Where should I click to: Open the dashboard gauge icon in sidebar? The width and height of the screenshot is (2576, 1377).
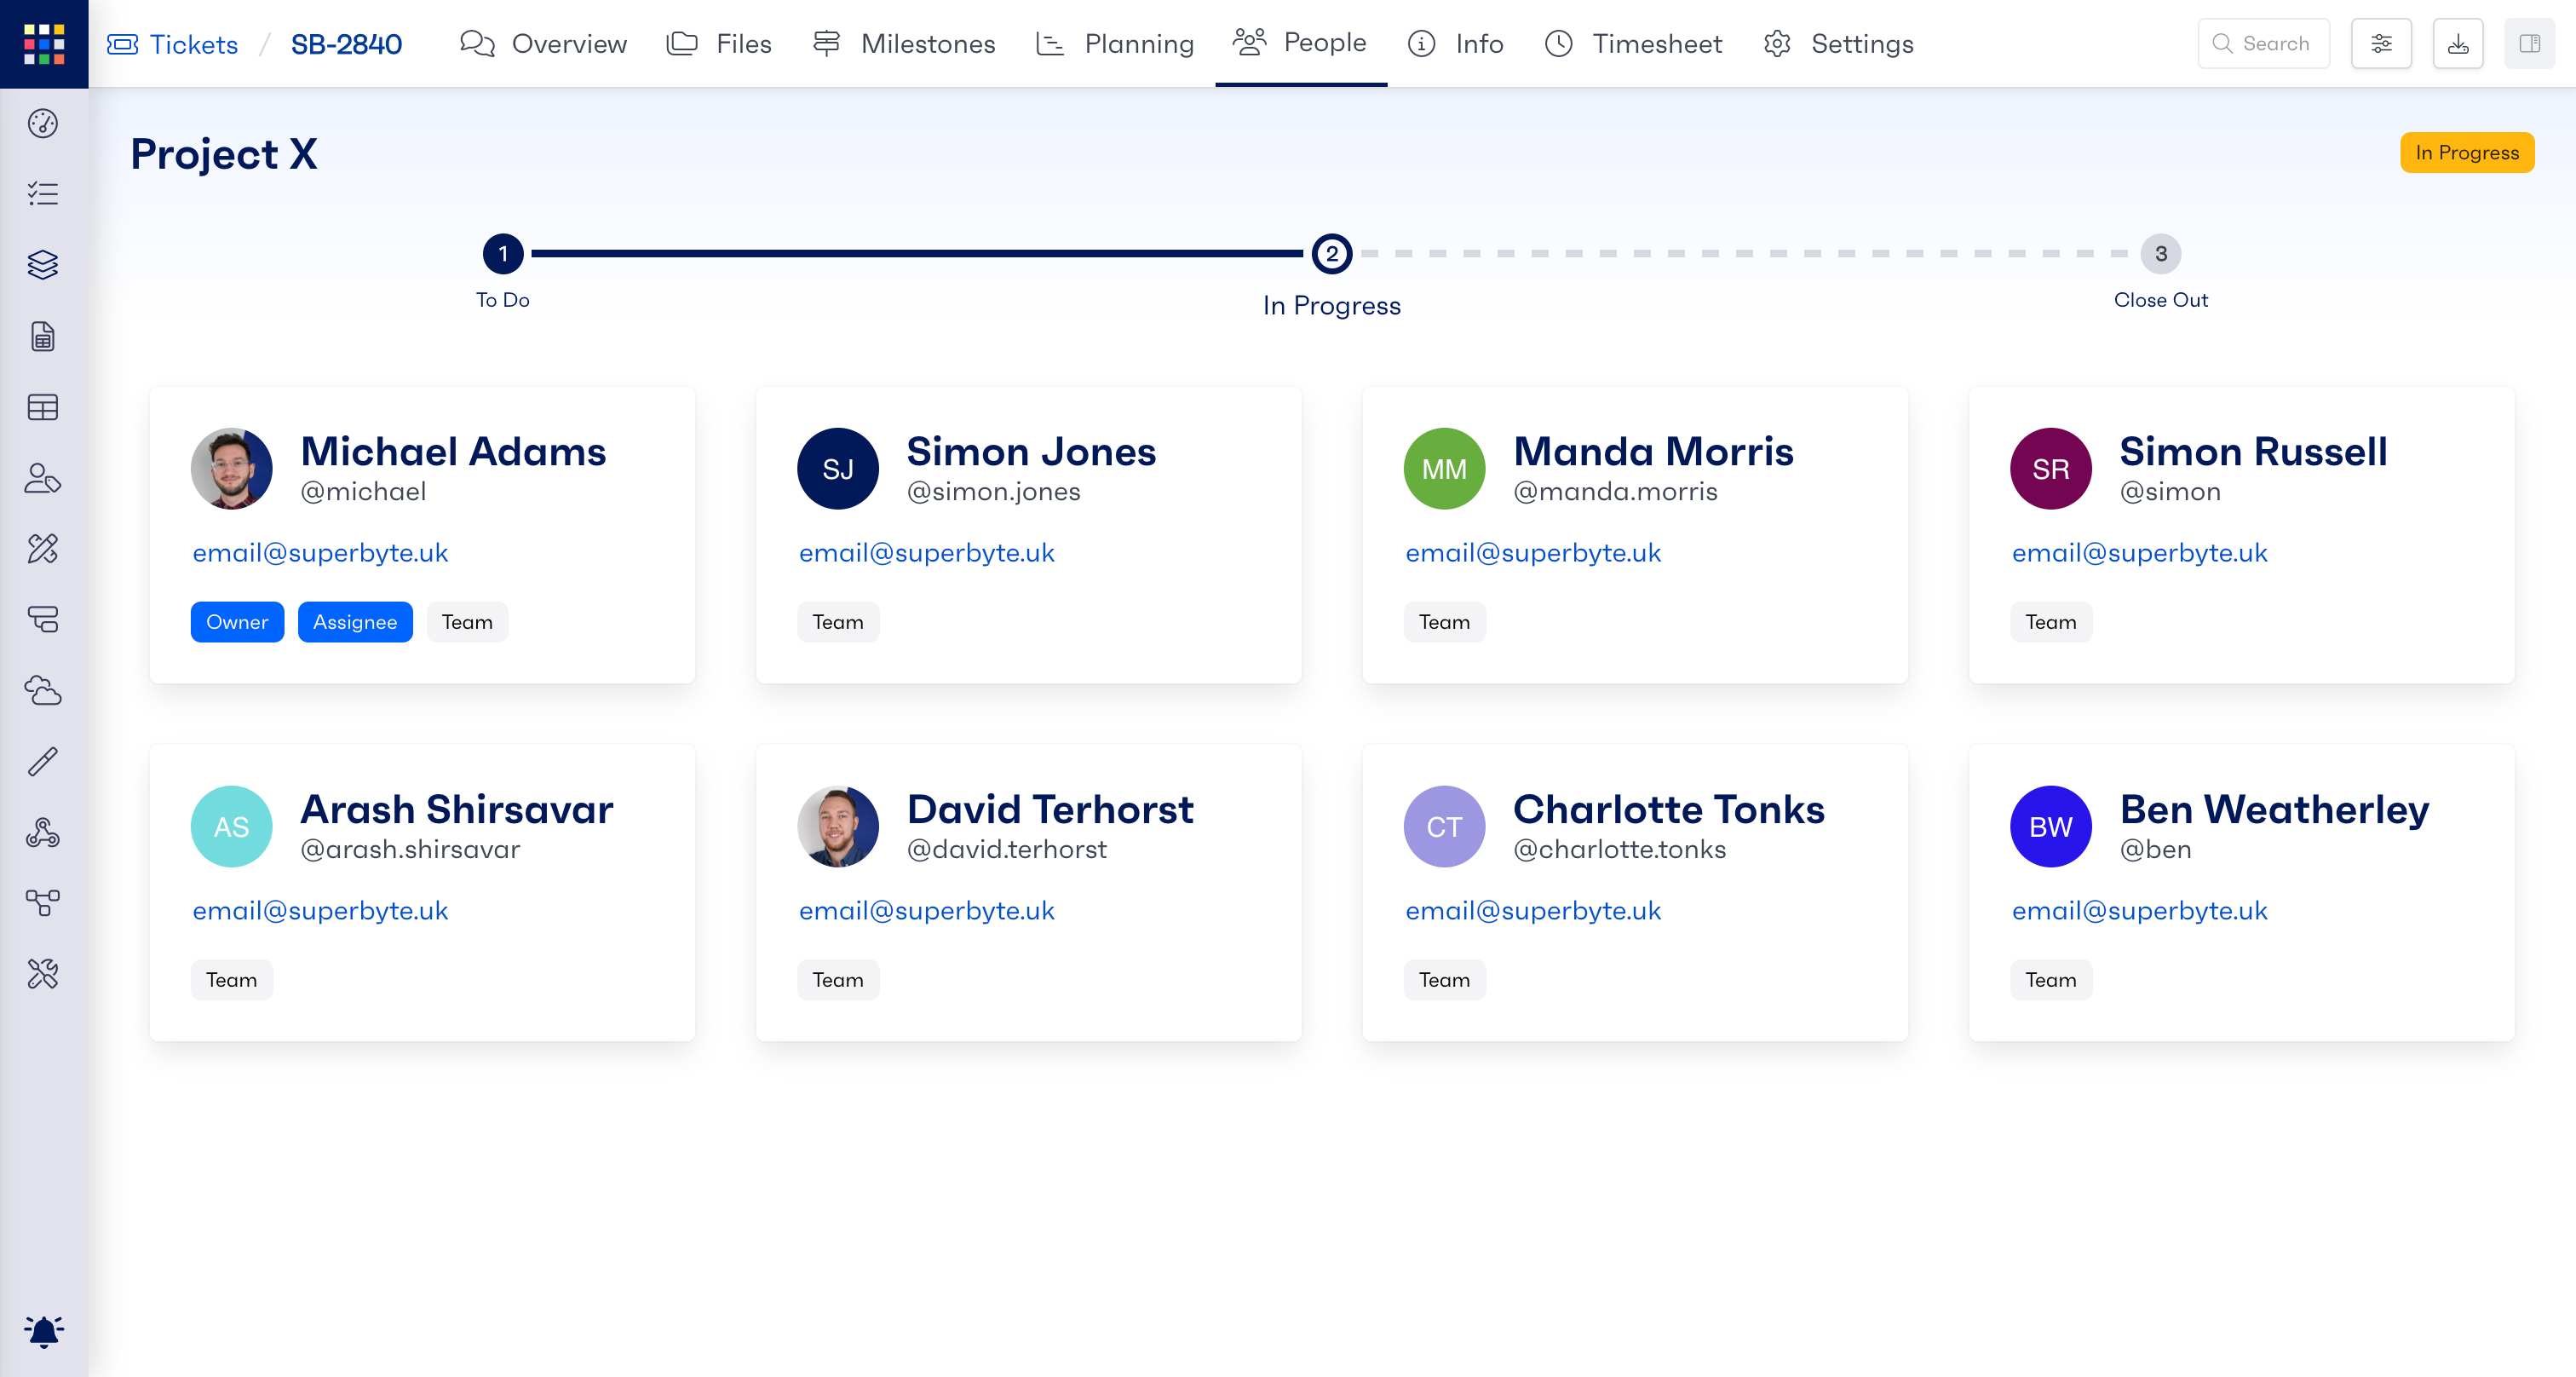click(43, 123)
